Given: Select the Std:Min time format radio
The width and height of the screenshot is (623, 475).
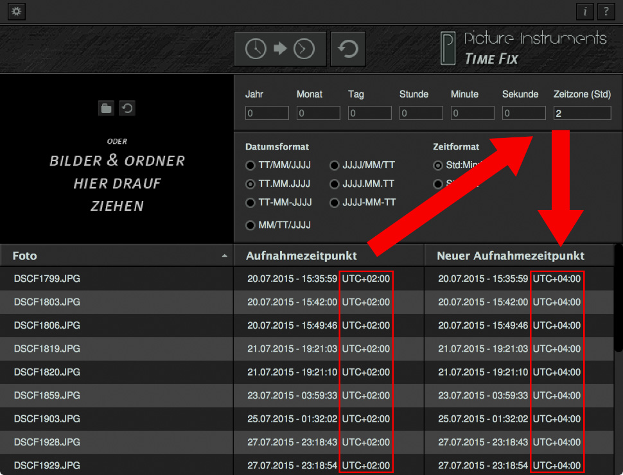Looking at the screenshot, I should tap(438, 165).
